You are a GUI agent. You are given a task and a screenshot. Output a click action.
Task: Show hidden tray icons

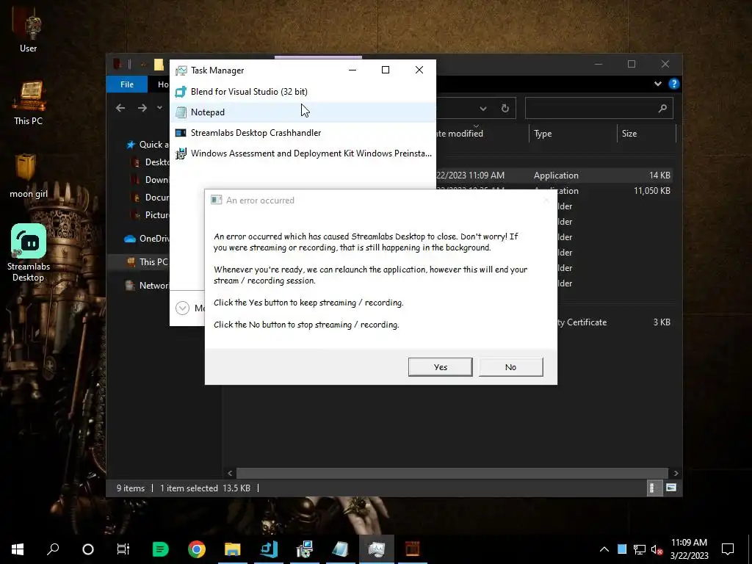604,549
